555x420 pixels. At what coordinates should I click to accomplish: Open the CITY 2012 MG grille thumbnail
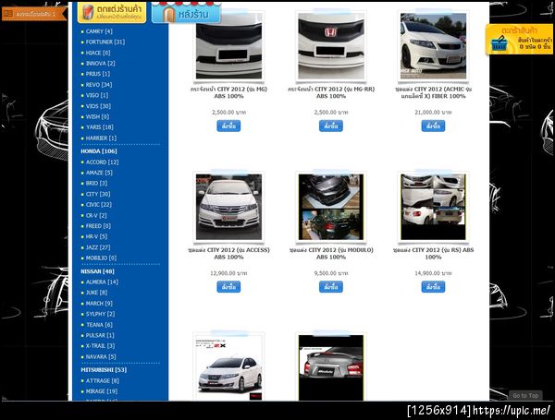tap(228, 46)
